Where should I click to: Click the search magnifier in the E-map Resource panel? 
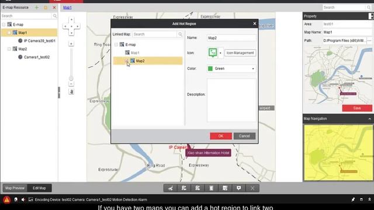[54, 16]
